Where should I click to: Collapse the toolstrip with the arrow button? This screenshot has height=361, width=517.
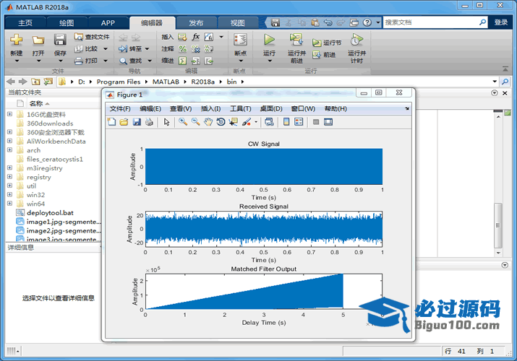(505, 69)
